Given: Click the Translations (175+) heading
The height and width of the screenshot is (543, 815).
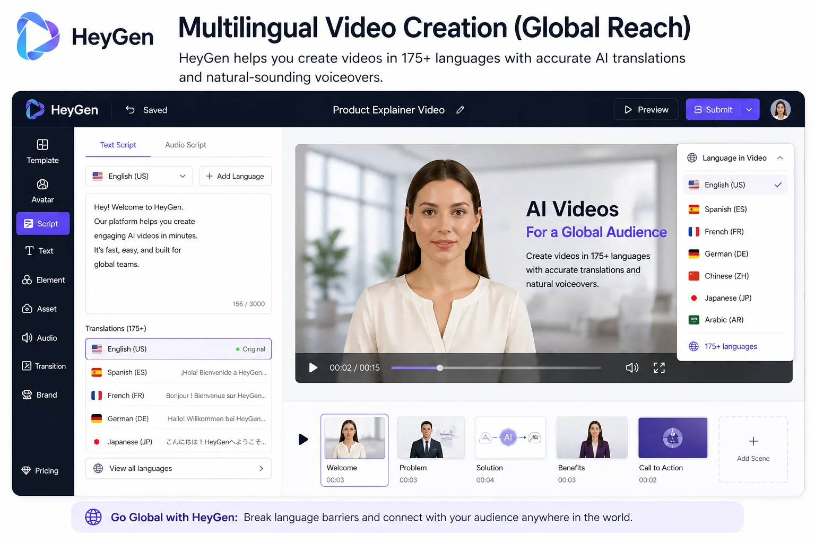Looking at the screenshot, I should (116, 329).
